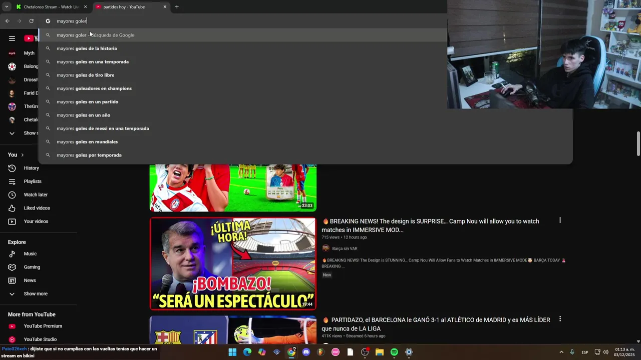Click the page vertical scrollbar thumb
This screenshot has width=641, height=360.
(x=638, y=144)
